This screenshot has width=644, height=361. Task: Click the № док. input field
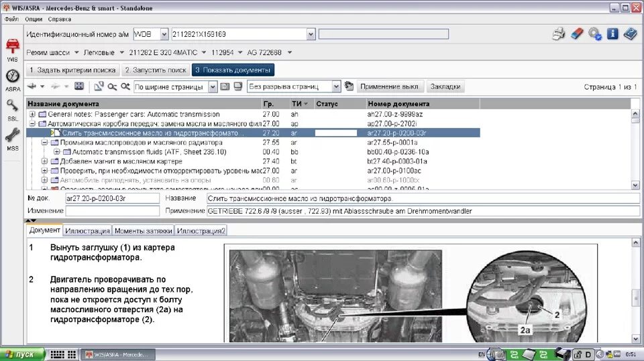112,198
